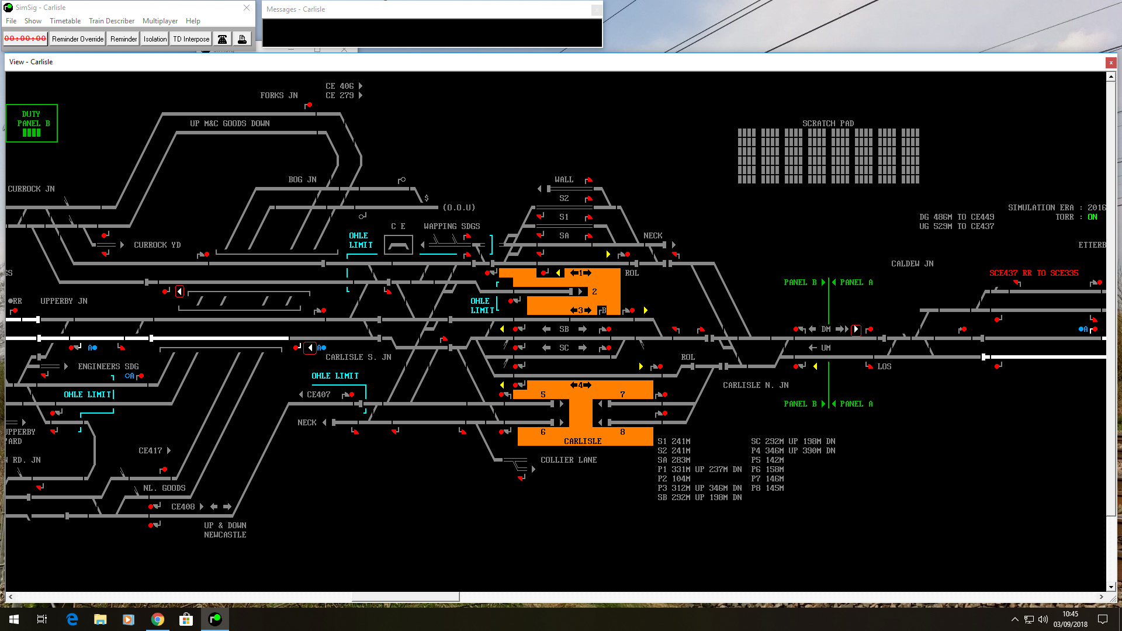Click the exit arrow beside CE 406

coord(361,86)
